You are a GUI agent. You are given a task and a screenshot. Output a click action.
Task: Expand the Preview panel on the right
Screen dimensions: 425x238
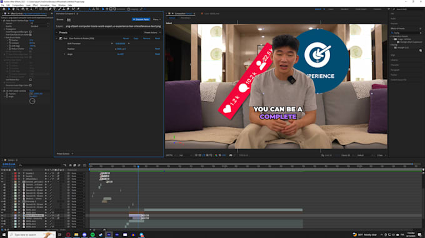tap(394, 24)
